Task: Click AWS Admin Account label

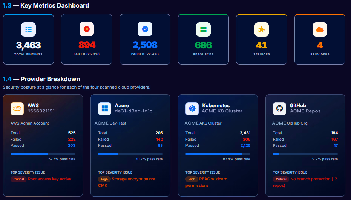Action: [29, 123]
